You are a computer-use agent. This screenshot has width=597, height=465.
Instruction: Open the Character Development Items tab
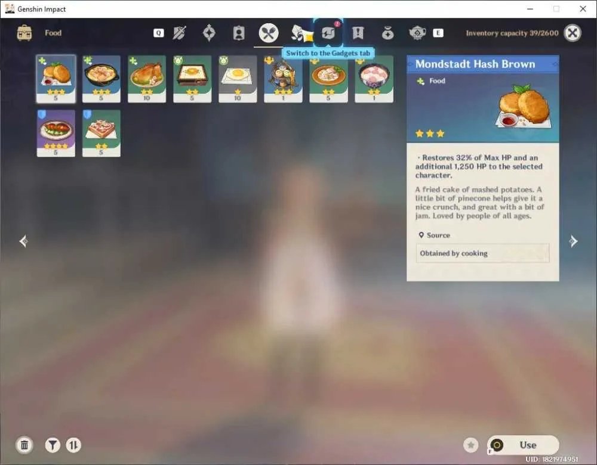click(x=239, y=33)
